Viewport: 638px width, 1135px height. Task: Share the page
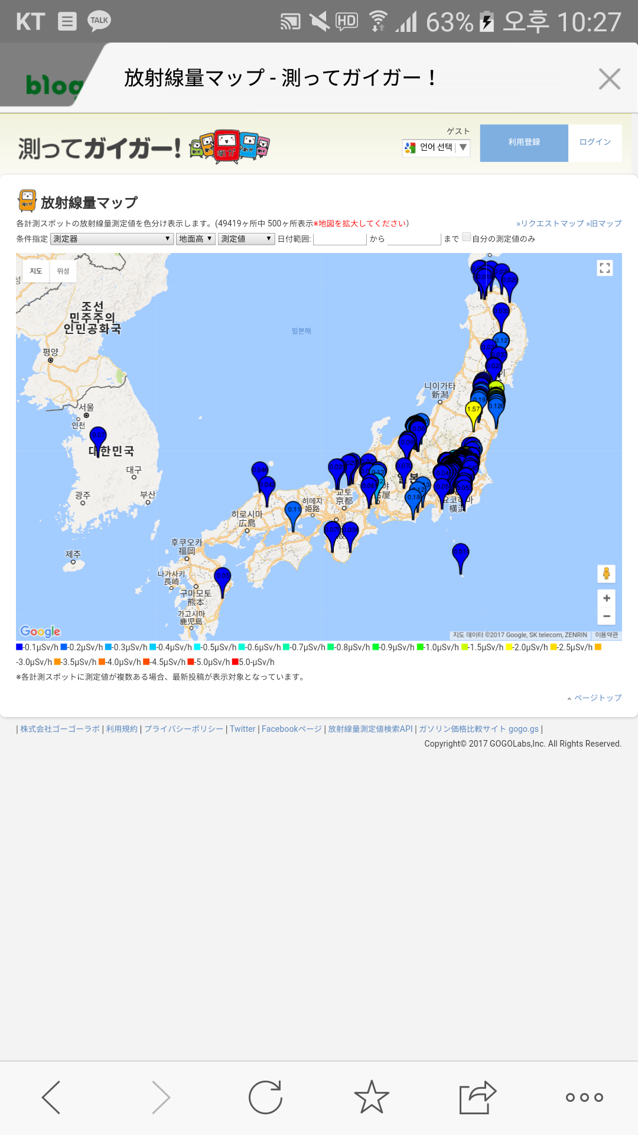click(x=478, y=1097)
